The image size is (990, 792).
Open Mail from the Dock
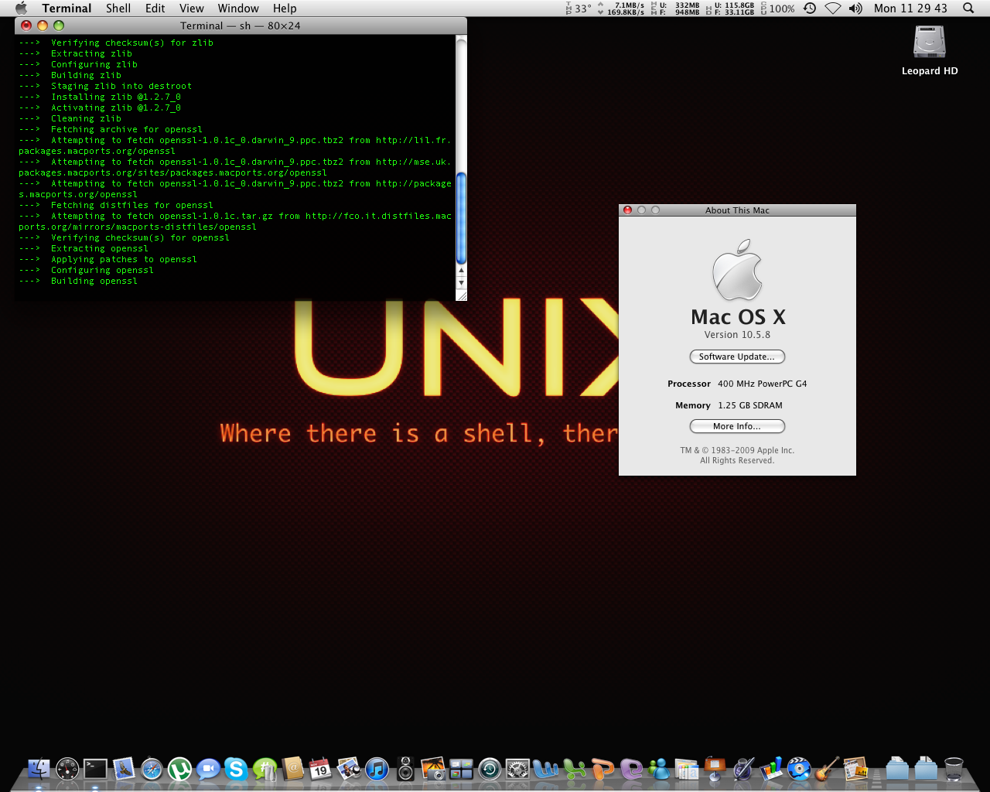click(124, 769)
